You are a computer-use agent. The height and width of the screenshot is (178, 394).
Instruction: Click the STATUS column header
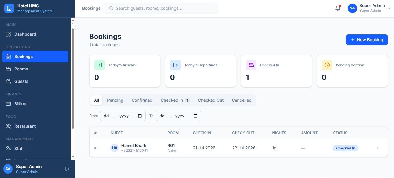click(340, 133)
